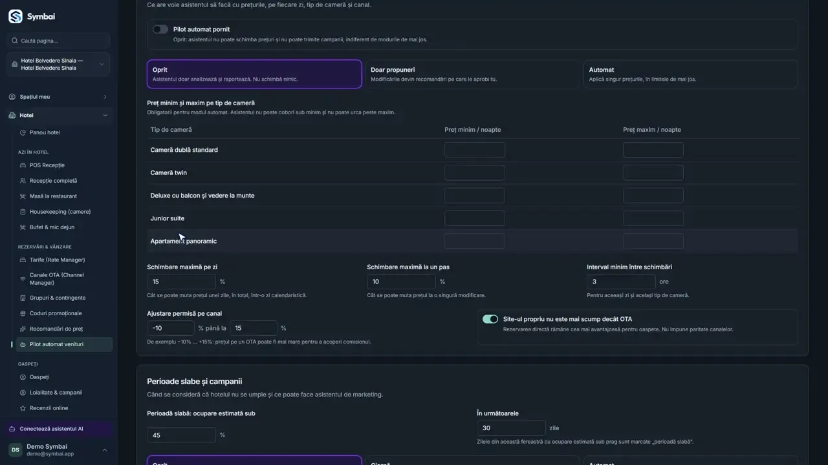Select the Doar propuneri mode card
828x465 pixels.
[x=472, y=74]
